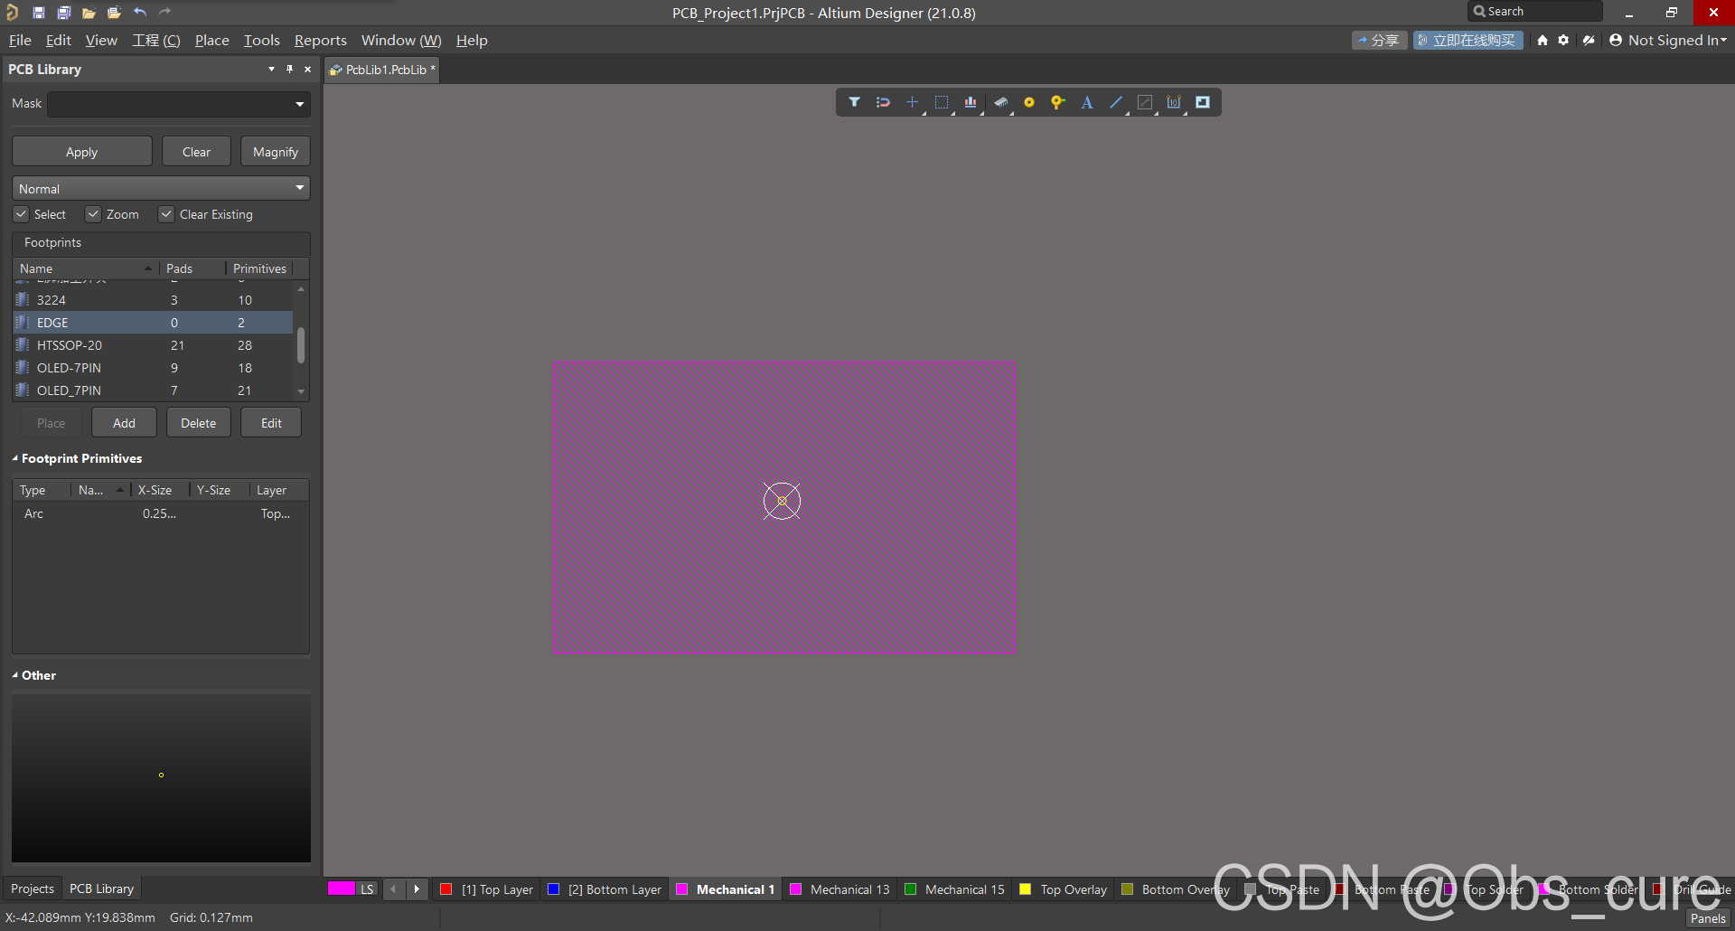Image resolution: width=1735 pixels, height=931 pixels.
Task: Collapse the Footprint Primitives section
Action: click(15, 458)
